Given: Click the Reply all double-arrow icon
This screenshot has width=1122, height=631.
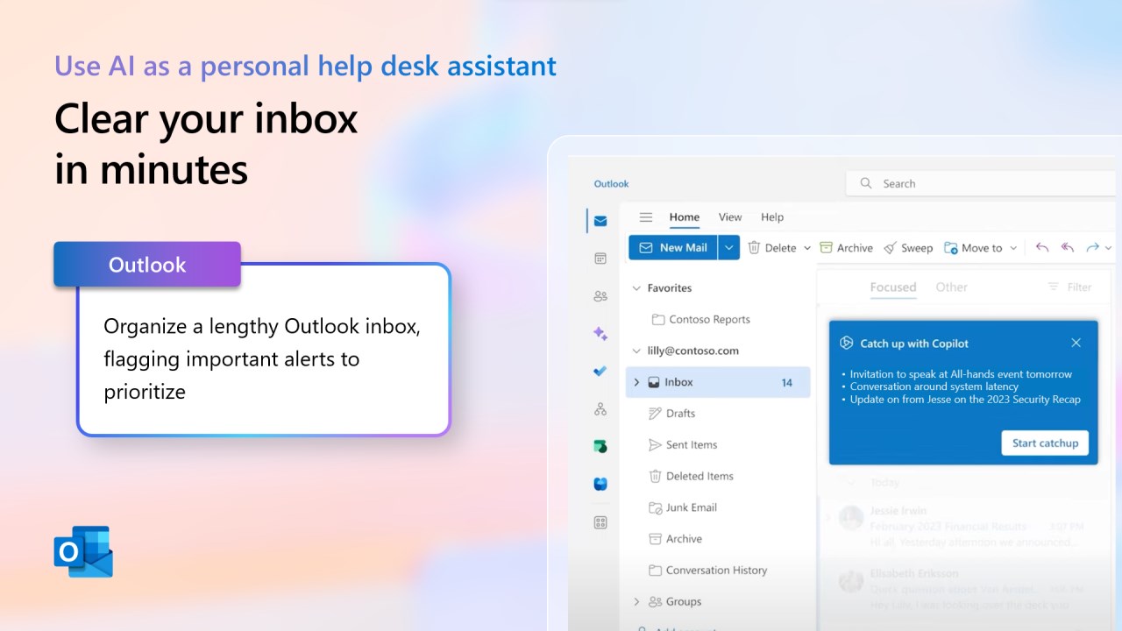Looking at the screenshot, I should click(1068, 248).
